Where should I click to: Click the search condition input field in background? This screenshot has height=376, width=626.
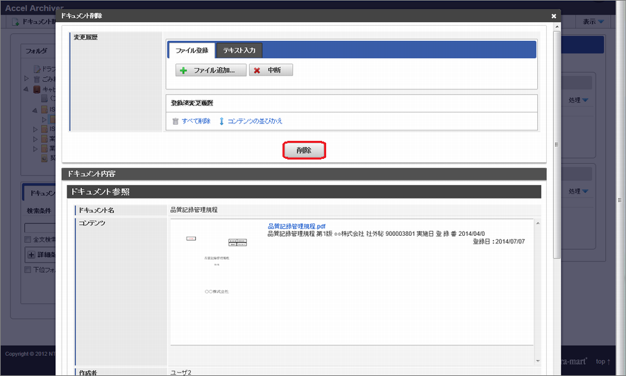[40, 228]
